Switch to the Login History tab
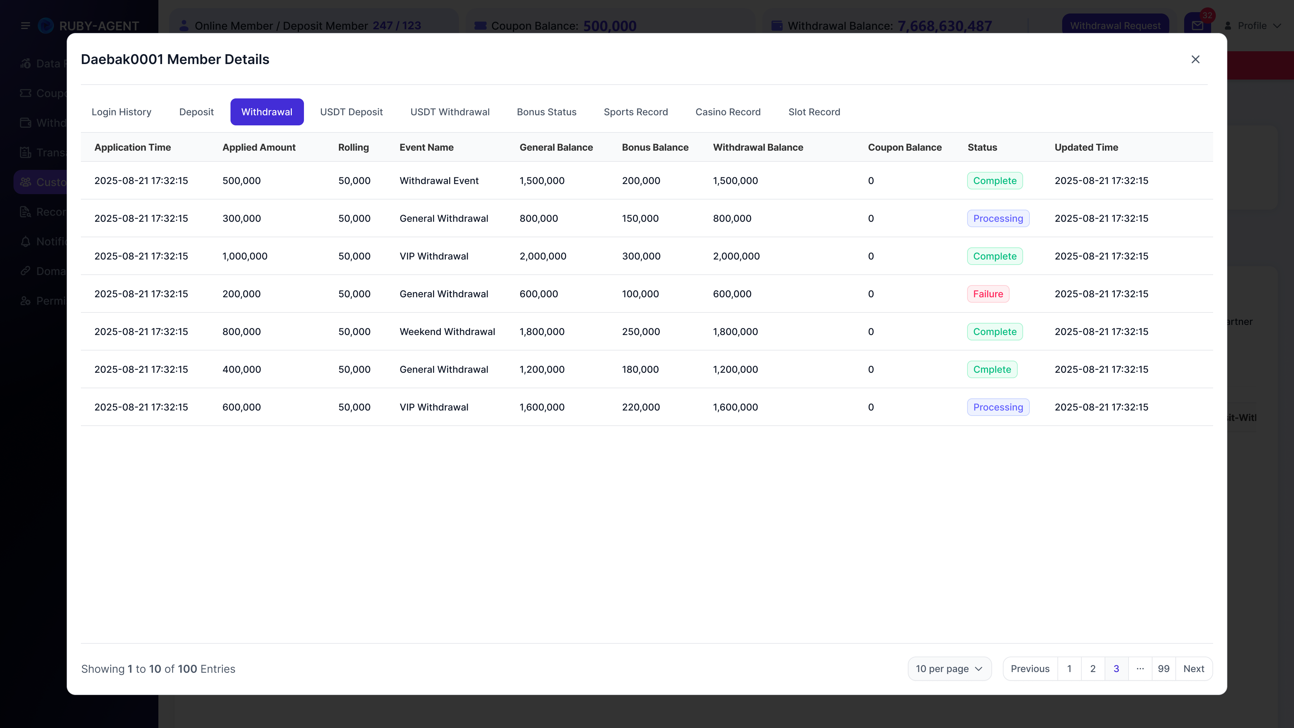 [121, 112]
